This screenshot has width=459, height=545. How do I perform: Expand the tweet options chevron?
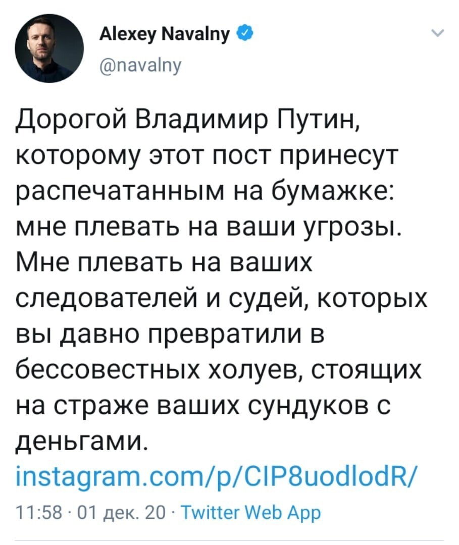pos(437,33)
